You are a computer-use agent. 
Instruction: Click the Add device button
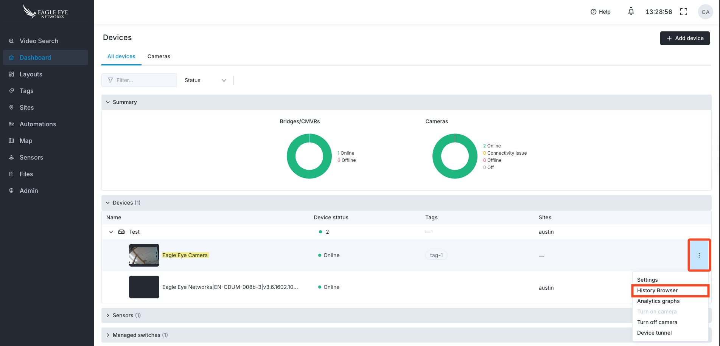pyautogui.click(x=684, y=38)
